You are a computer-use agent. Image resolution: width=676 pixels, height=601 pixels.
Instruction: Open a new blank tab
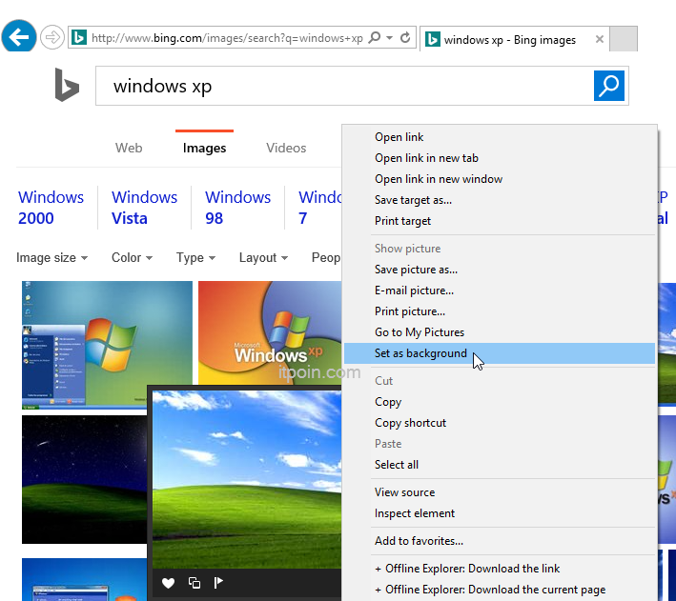[624, 39]
